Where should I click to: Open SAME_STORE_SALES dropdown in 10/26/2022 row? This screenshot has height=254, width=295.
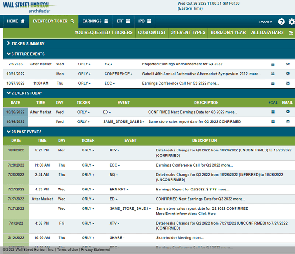pyautogui.click(x=124, y=122)
